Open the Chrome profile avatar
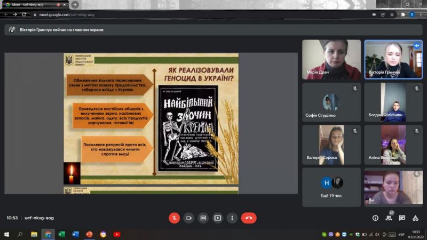427x240 pixels. click(x=412, y=15)
